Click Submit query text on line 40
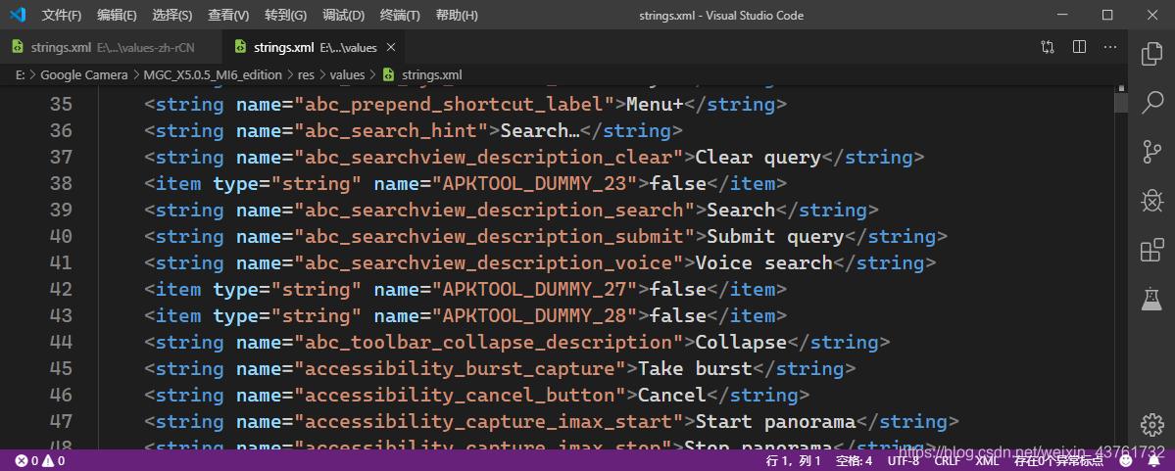1175x471 pixels. (775, 237)
